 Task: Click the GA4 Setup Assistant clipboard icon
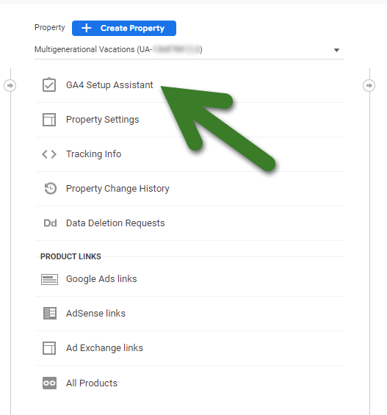(49, 84)
